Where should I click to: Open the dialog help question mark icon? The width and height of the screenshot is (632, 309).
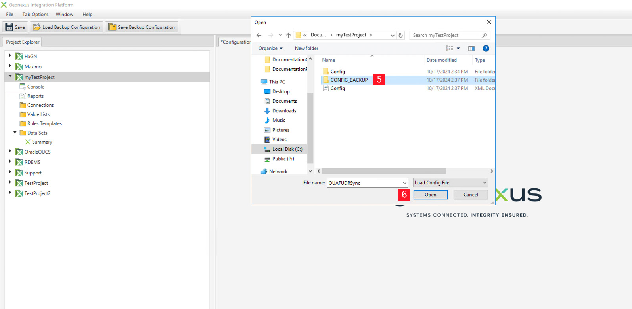click(x=486, y=48)
